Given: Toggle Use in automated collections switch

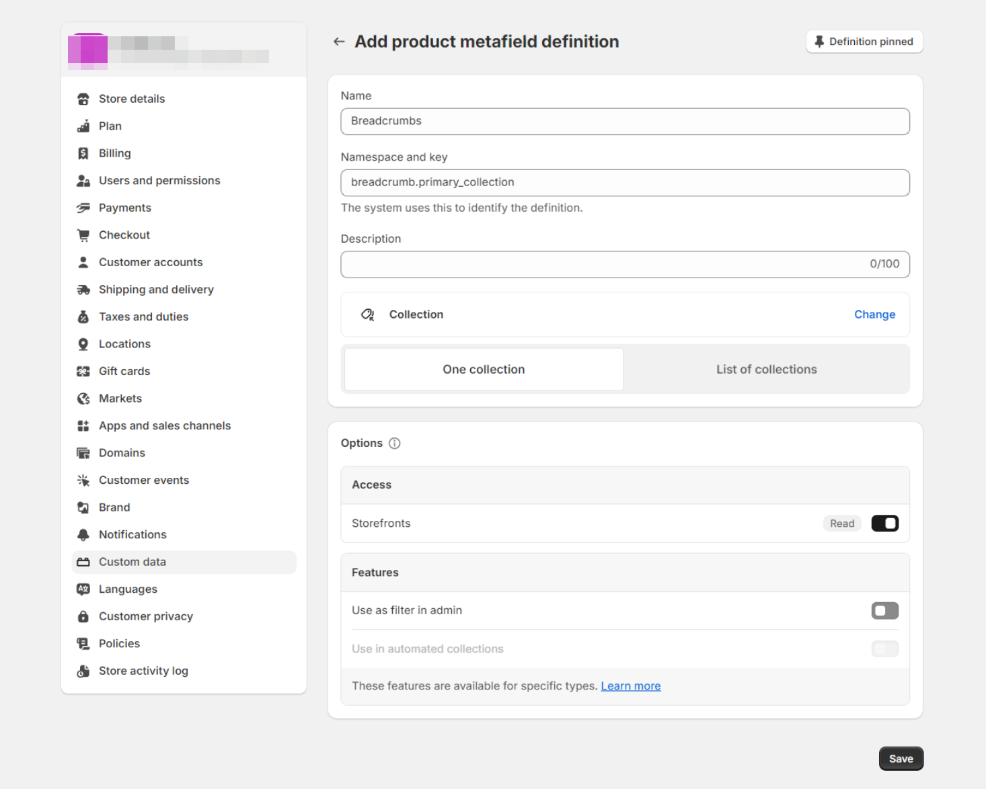Looking at the screenshot, I should click(885, 649).
